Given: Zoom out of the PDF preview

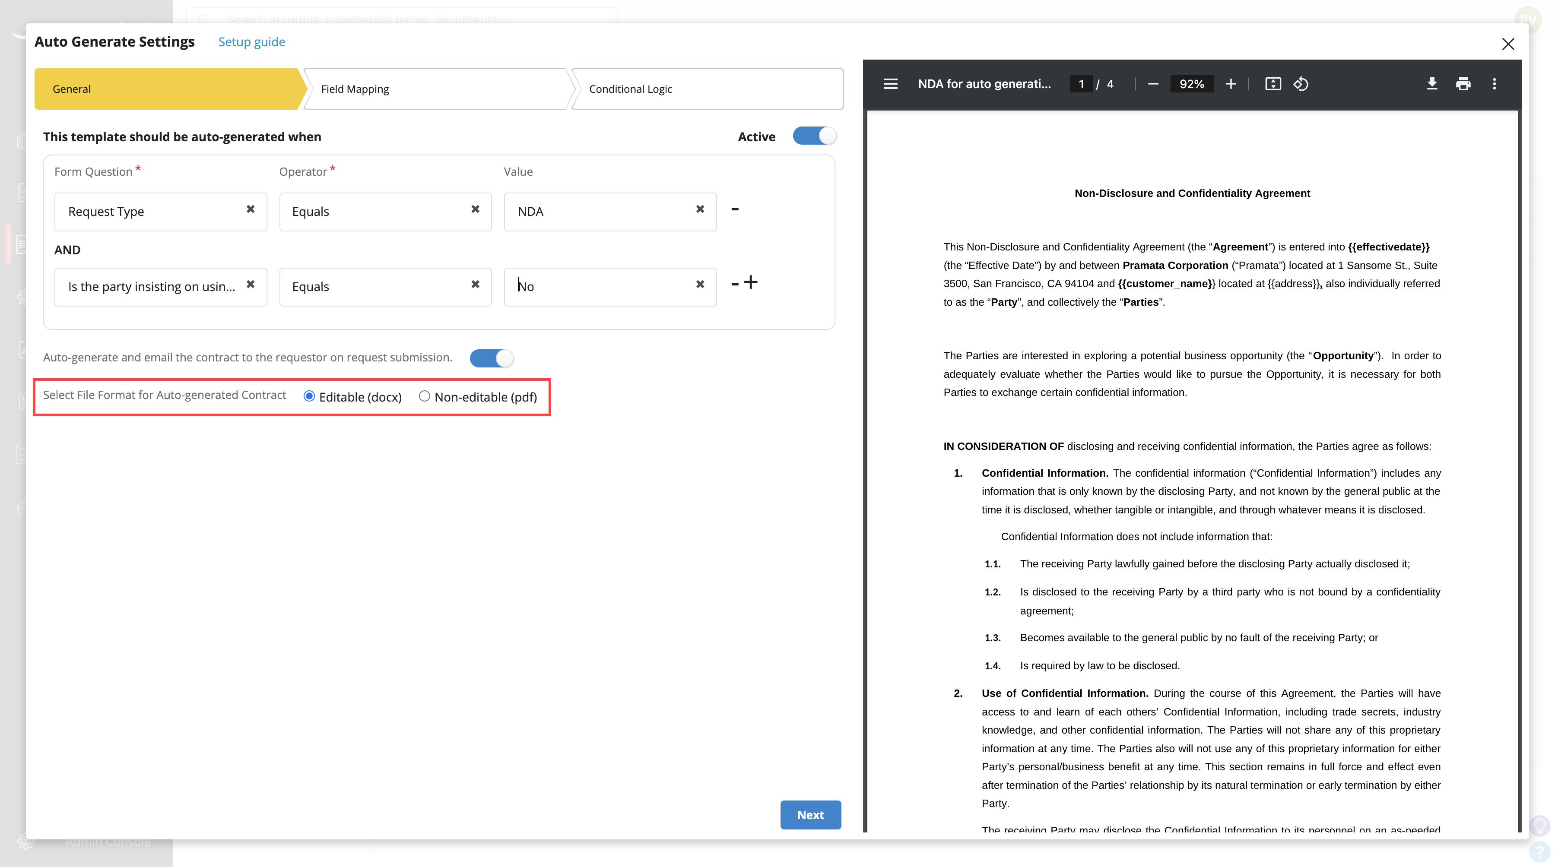Looking at the screenshot, I should pos(1153,84).
